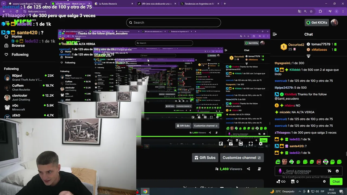Expand the chat leaderboard chevron
Viewport: 347px width, 195px height.
point(309,56)
